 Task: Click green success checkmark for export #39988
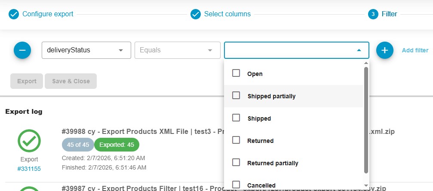(29, 141)
